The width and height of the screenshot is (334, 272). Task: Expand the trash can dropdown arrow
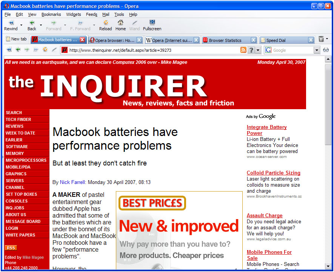coord(327,39)
